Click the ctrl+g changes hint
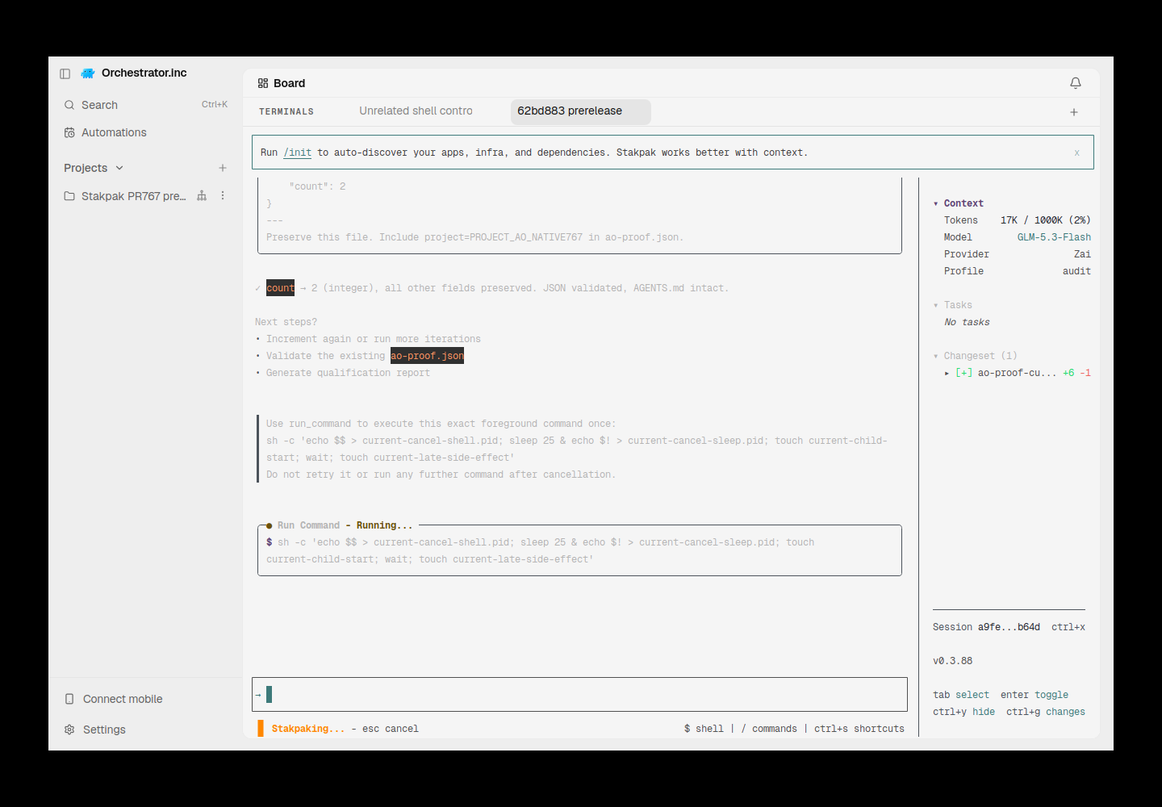 pyautogui.click(x=1046, y=712)
